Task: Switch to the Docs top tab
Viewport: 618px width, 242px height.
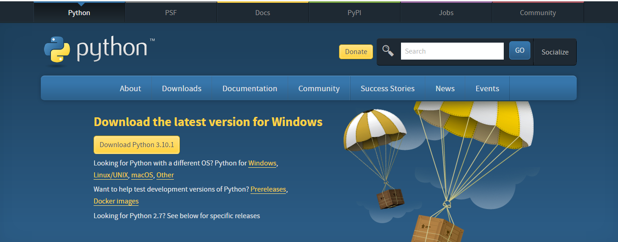Action: [x=262, y=13]
